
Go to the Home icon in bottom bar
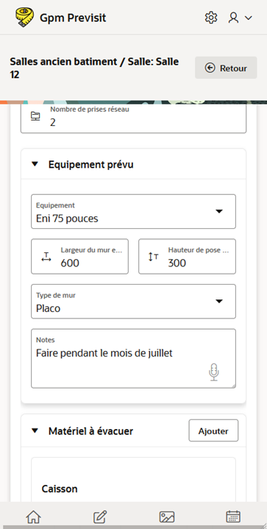click(x=33, y=516)
